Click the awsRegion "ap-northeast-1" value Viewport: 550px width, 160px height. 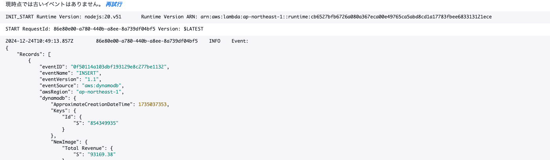(x=100, y=92)
